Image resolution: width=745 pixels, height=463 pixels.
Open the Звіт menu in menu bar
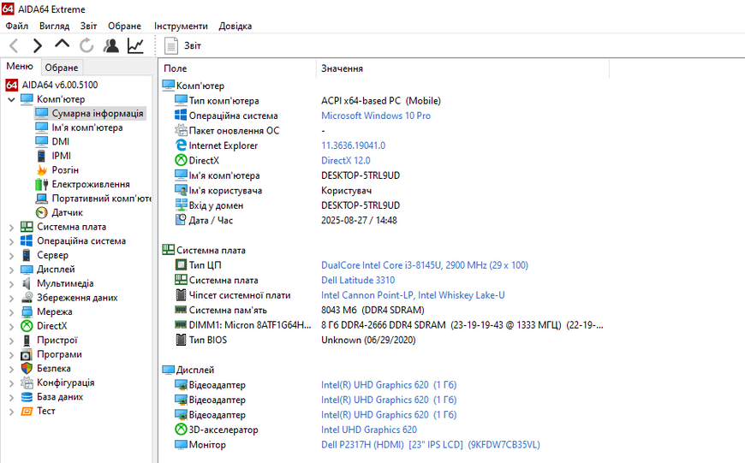click(x=88, y=27)
